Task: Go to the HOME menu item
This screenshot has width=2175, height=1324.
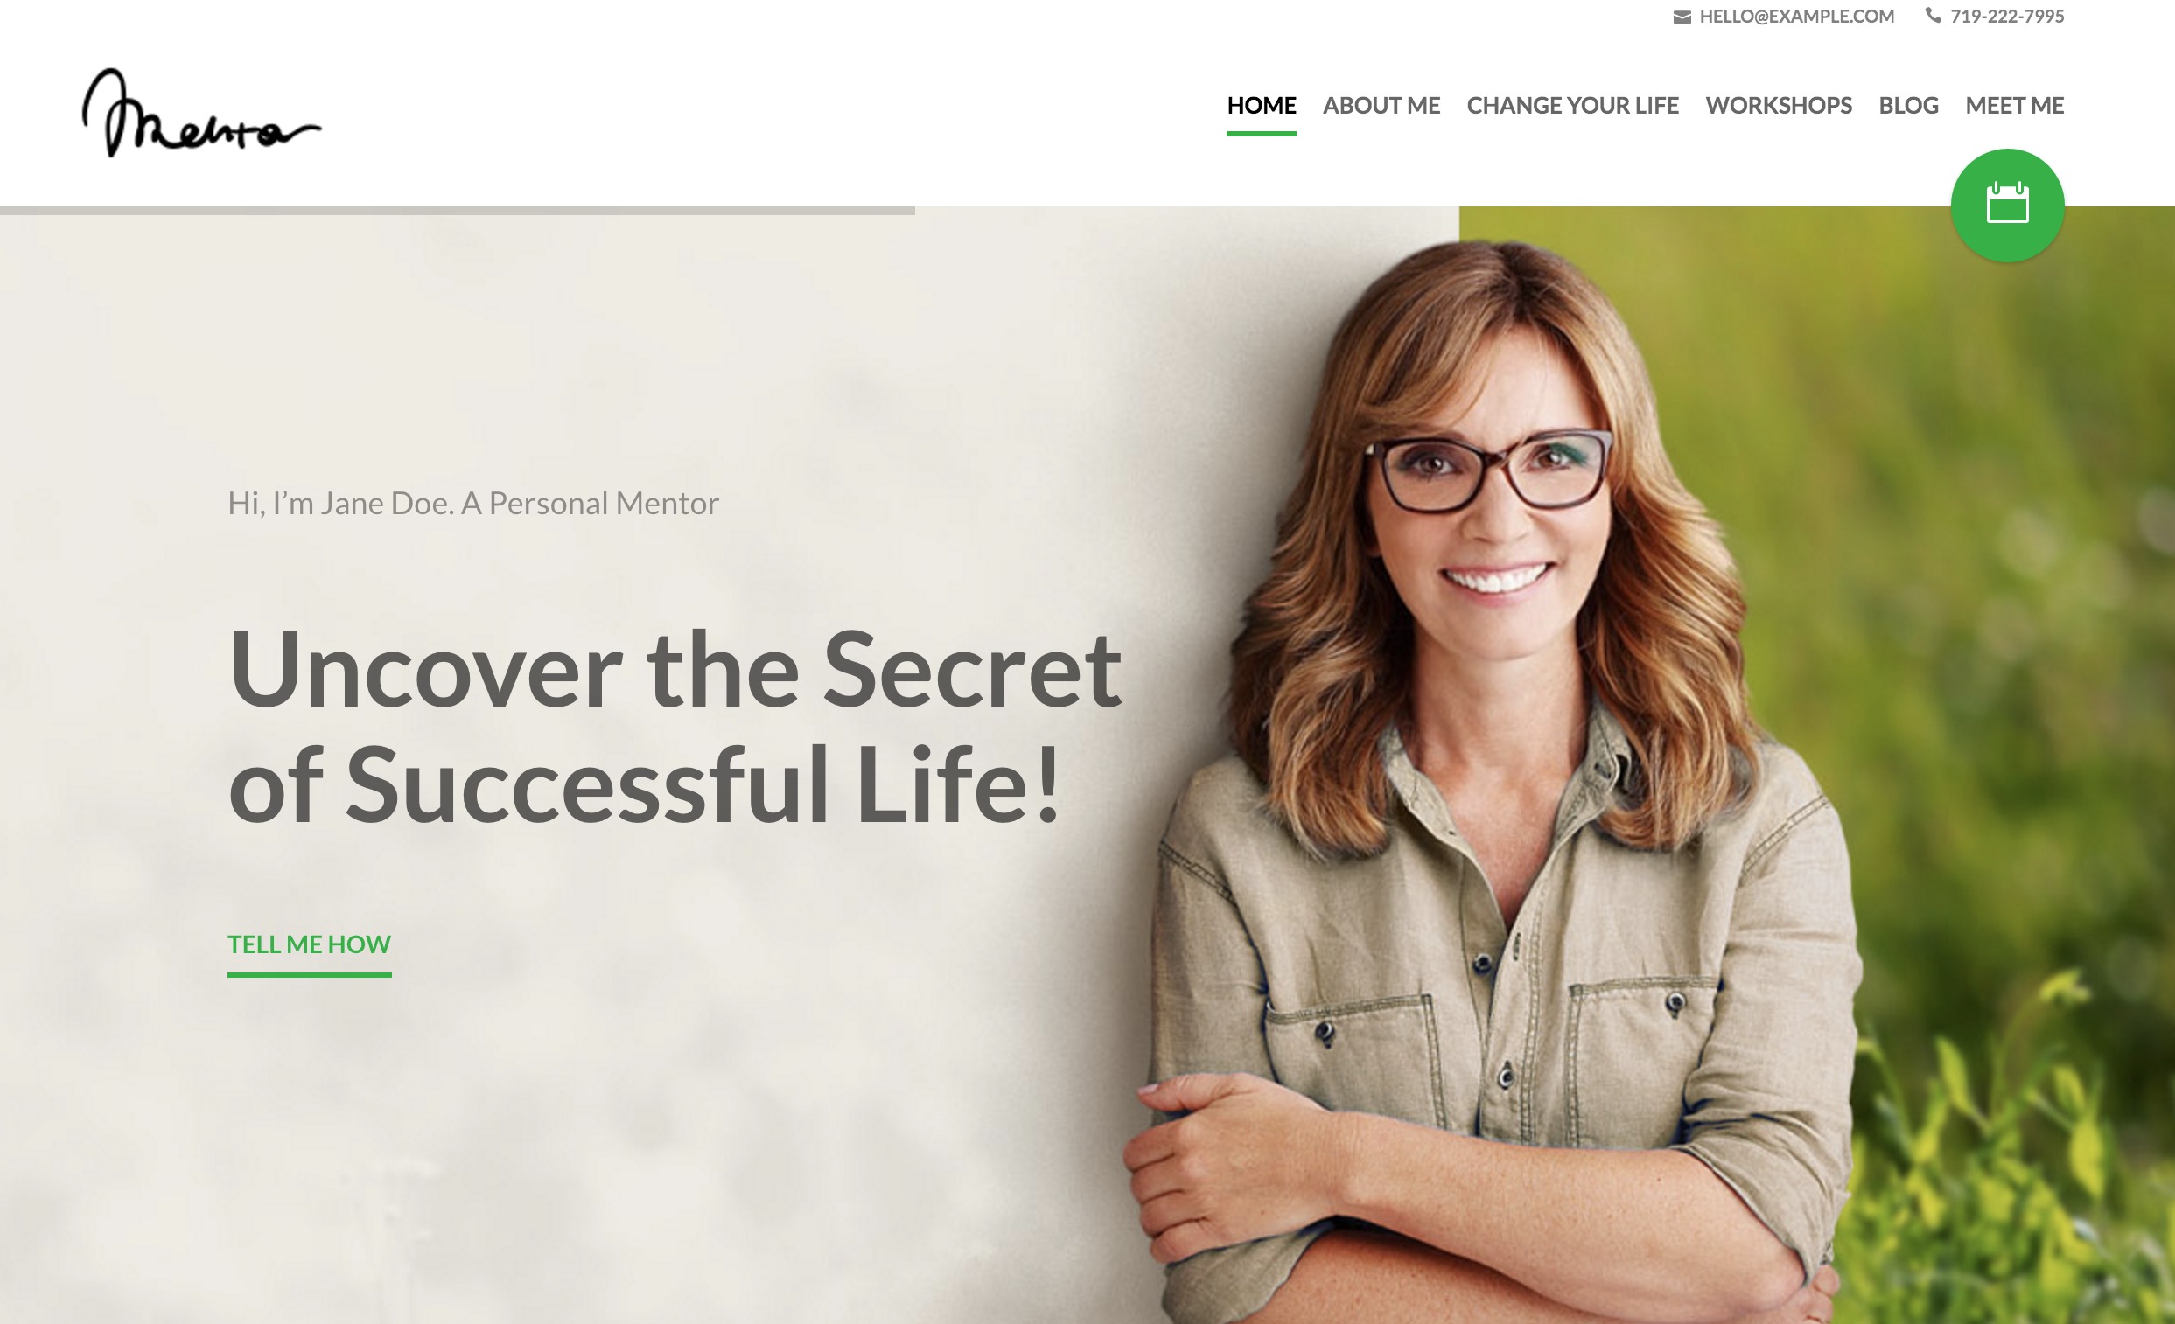Action: 1262,105
